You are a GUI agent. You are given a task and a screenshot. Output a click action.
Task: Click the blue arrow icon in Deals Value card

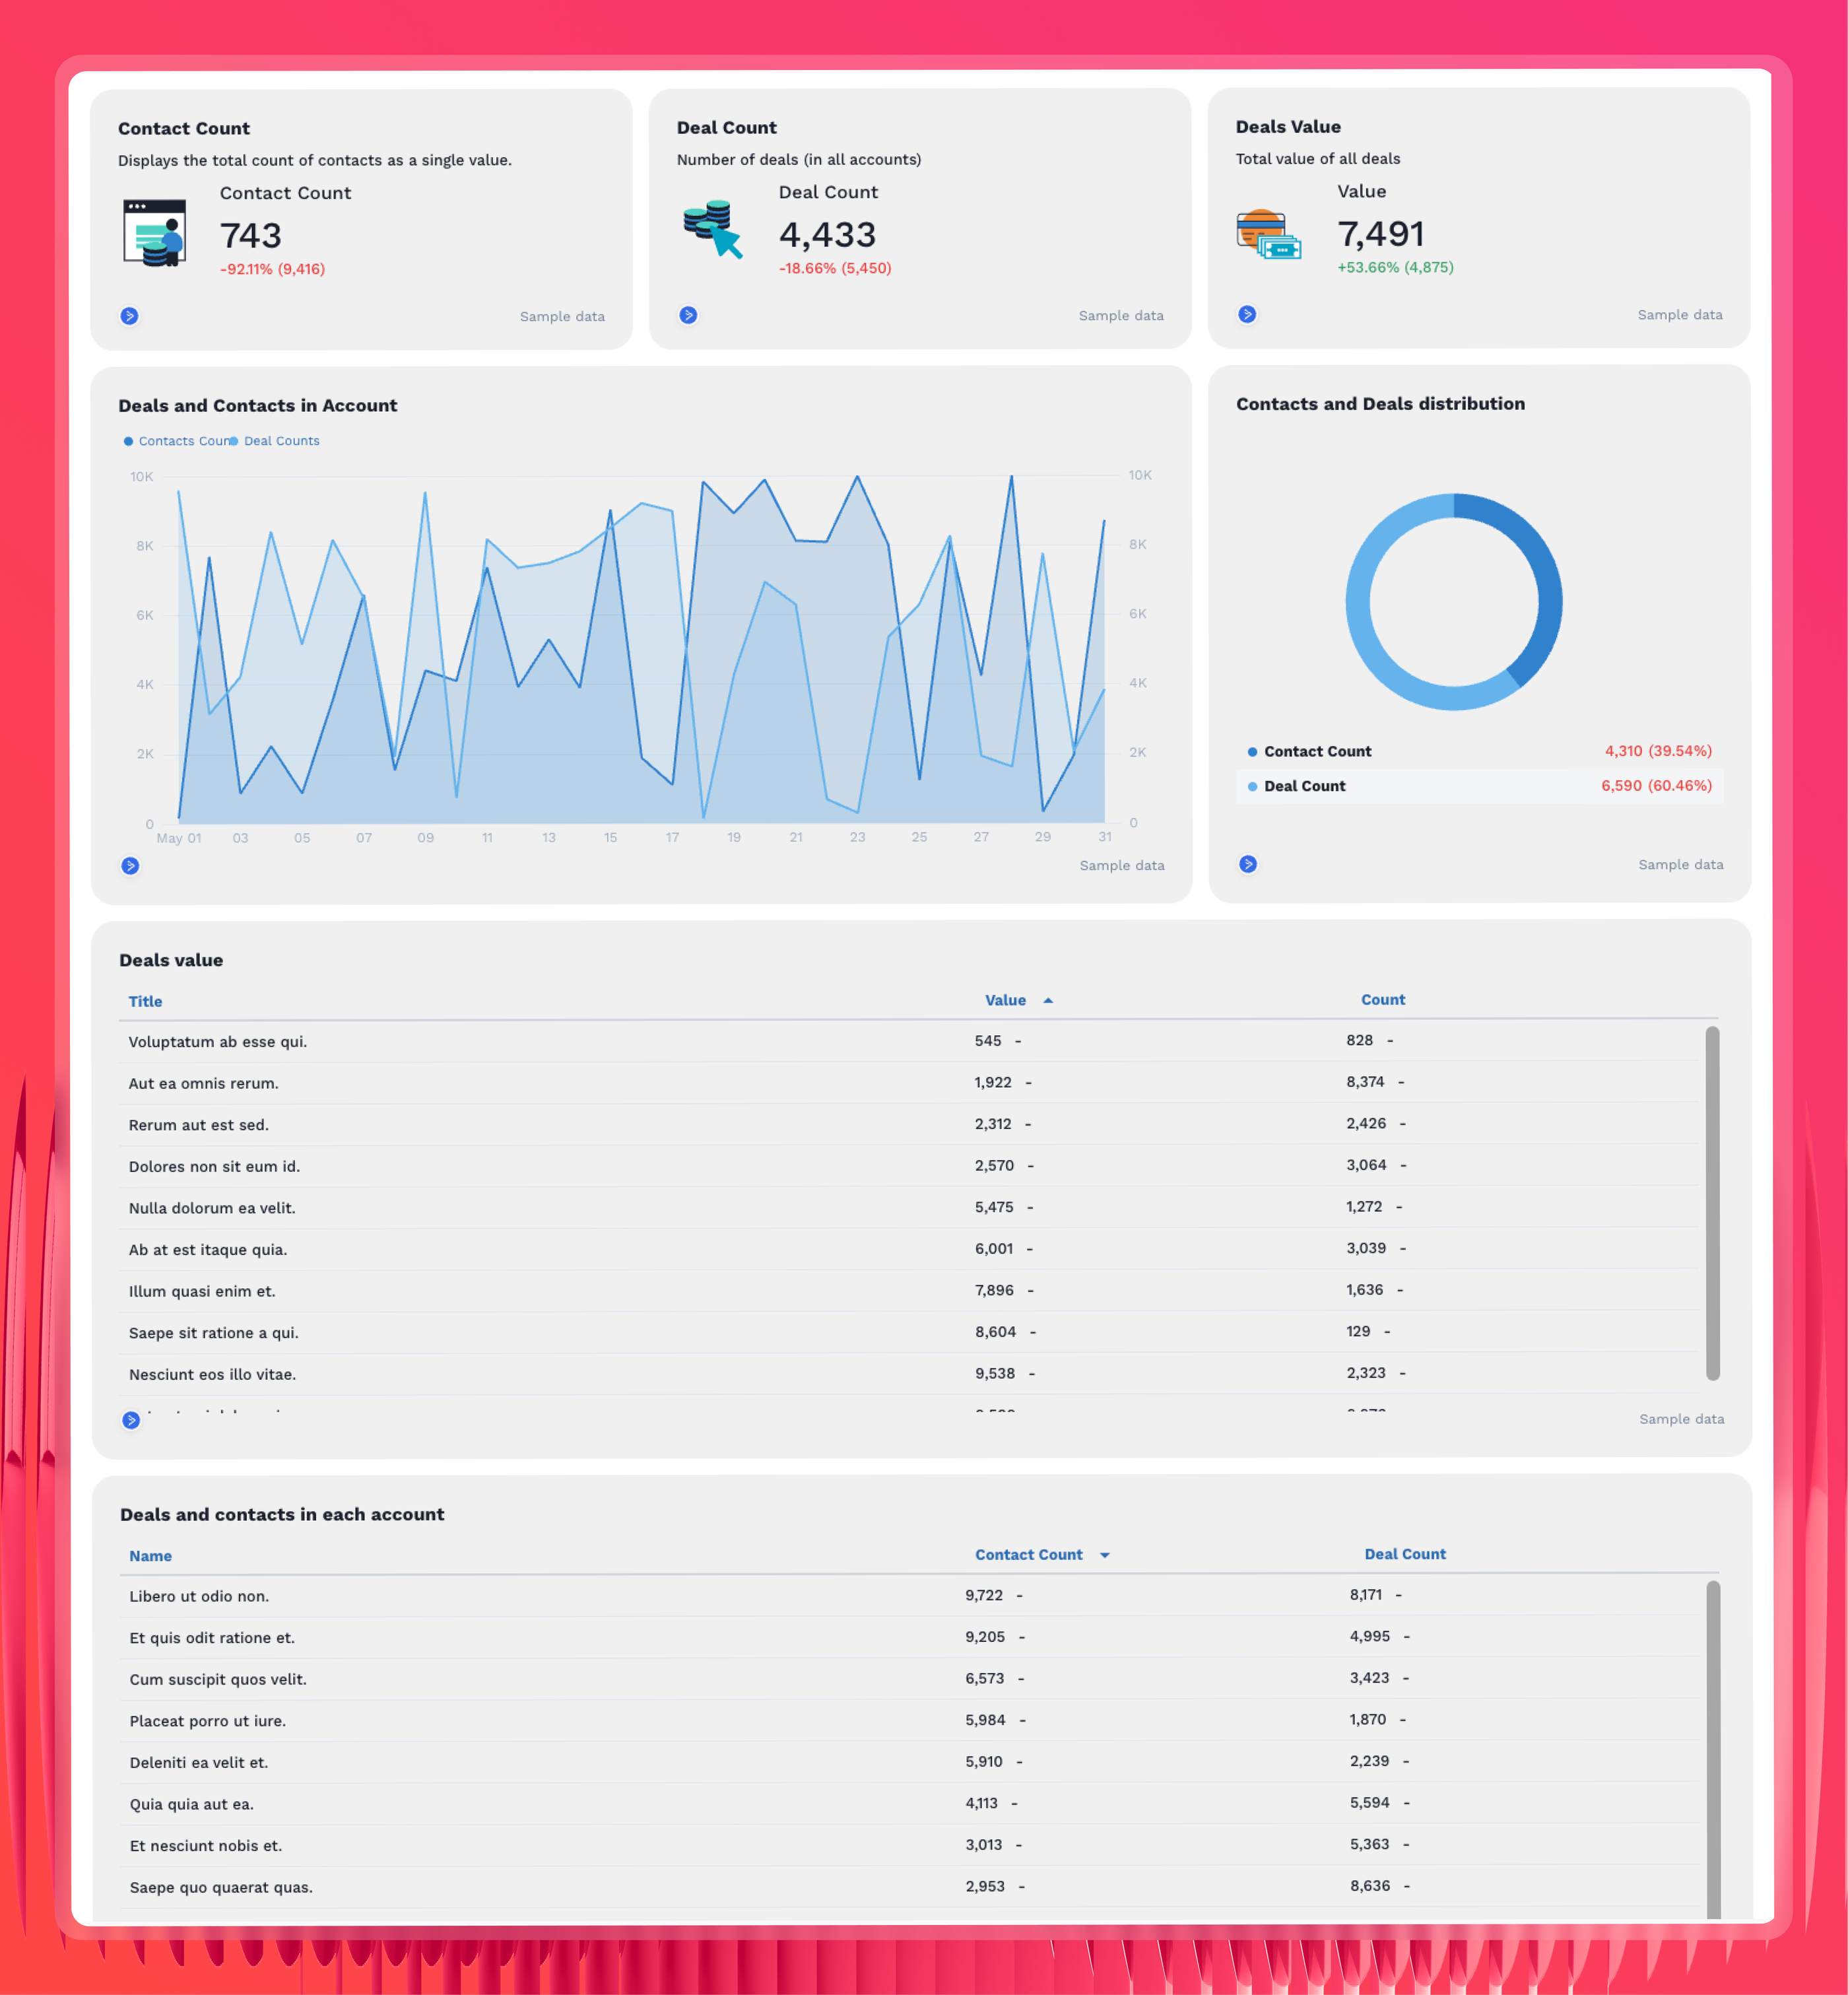tap(1247, 314)
